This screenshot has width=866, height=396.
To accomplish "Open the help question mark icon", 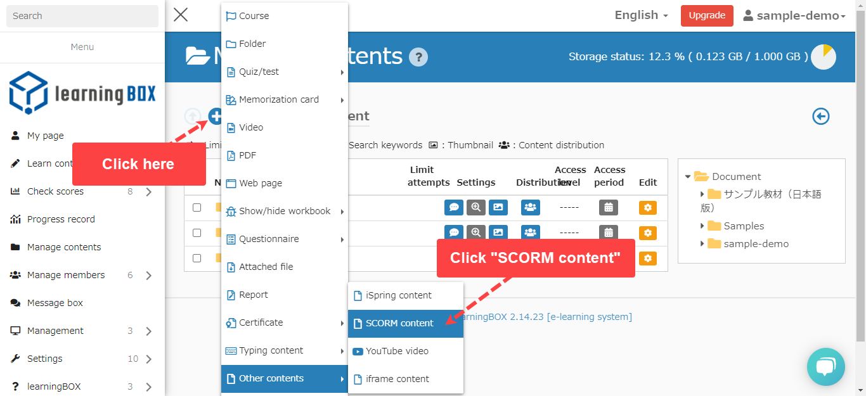I will 418,57.
